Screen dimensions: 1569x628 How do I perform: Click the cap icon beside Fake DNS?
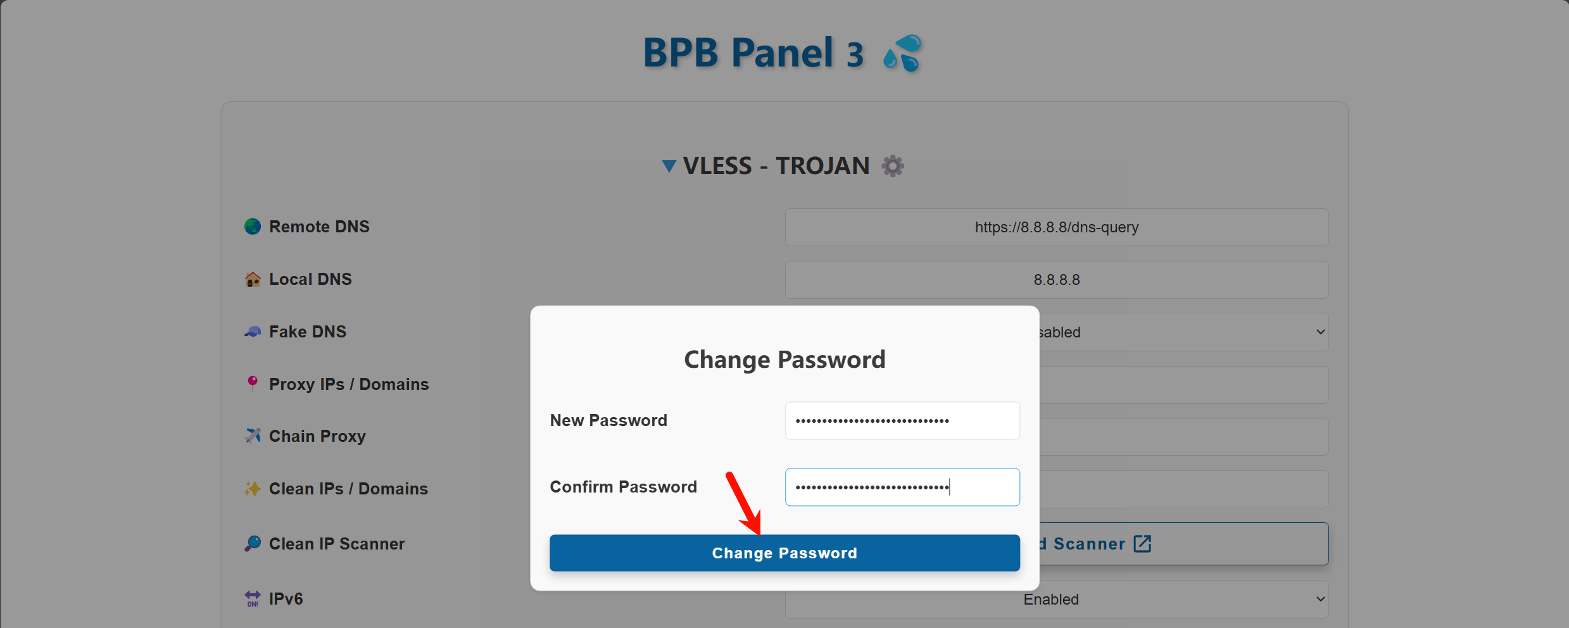click(253, 332)
